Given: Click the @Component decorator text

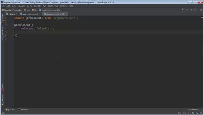Looking at the screenshot, I should tap(22, 25).
